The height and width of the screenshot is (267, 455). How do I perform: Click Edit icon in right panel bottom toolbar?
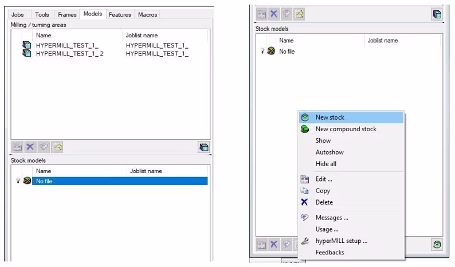tap(261, 244)
